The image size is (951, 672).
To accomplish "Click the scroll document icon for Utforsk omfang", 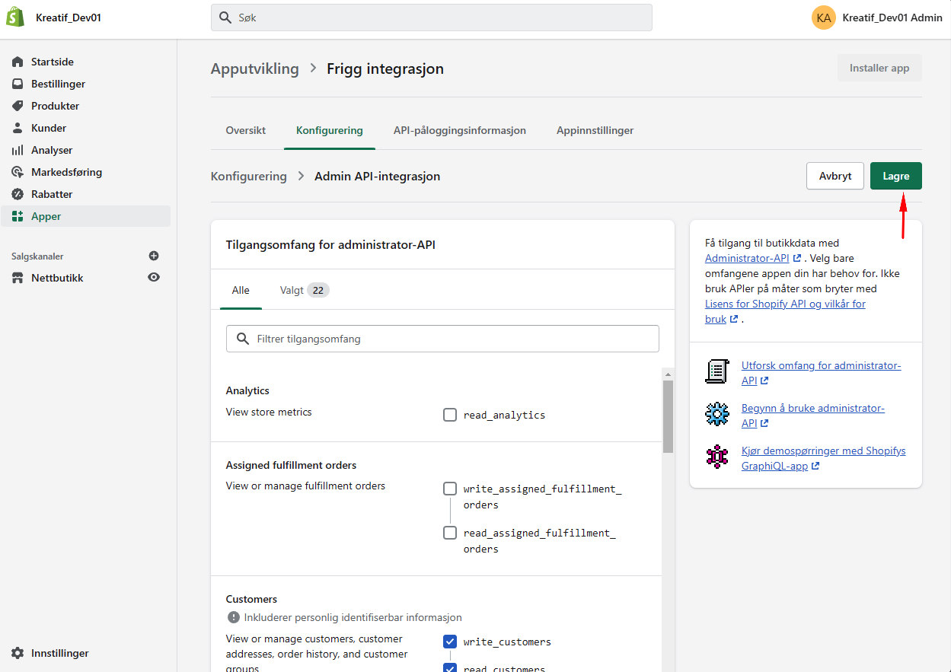I will (x=717, y=371).
